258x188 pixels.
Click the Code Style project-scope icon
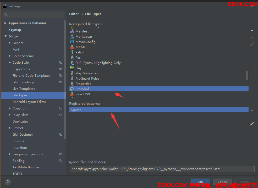(x=61, y=63)
